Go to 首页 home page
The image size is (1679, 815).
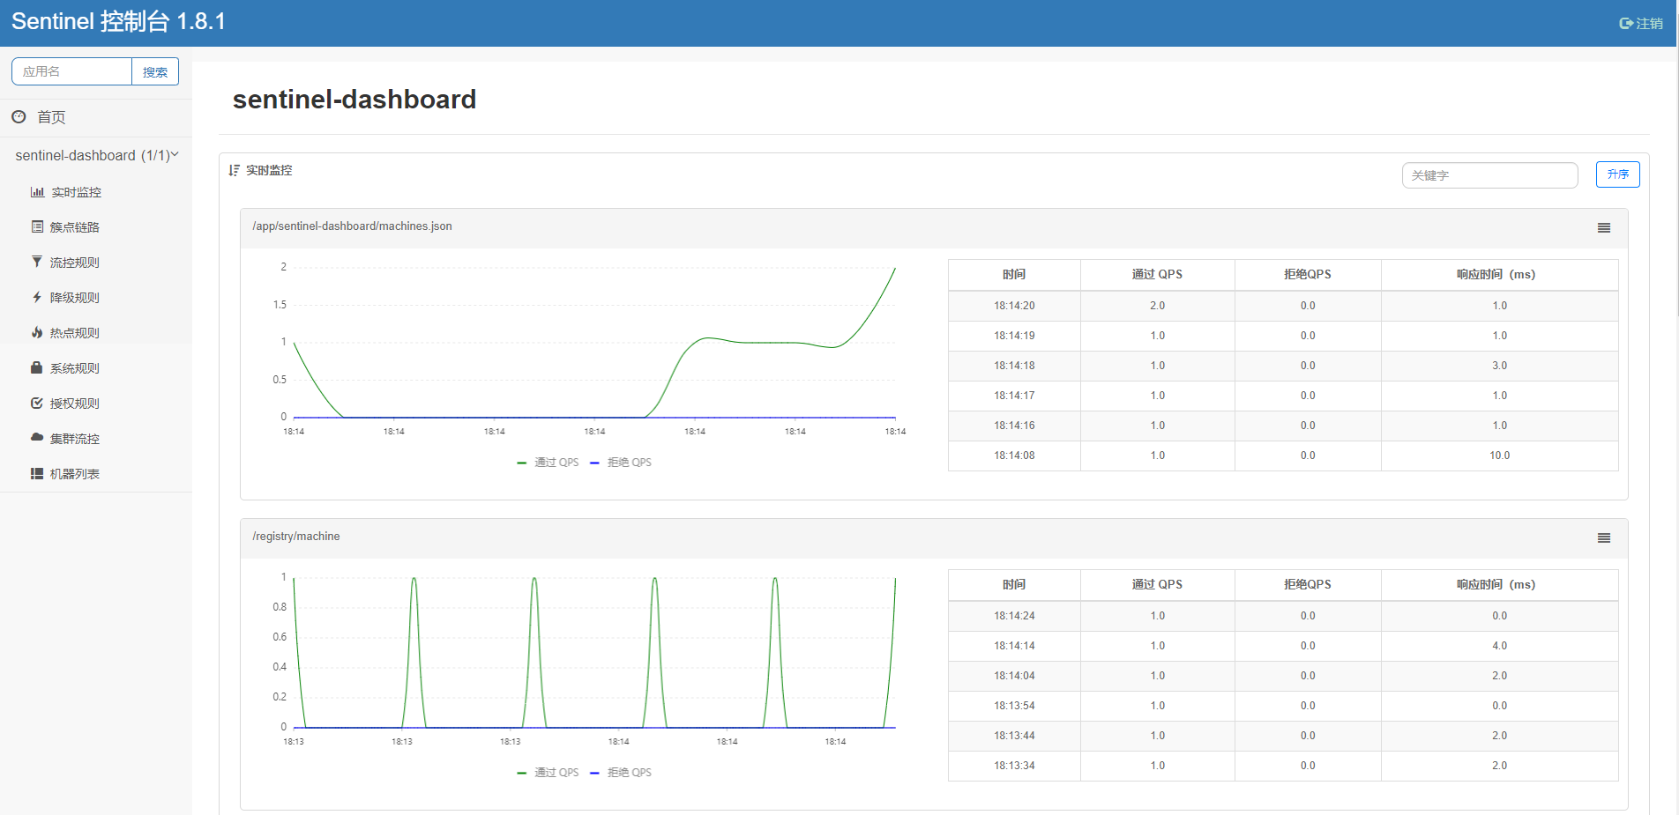click(51, 117)
